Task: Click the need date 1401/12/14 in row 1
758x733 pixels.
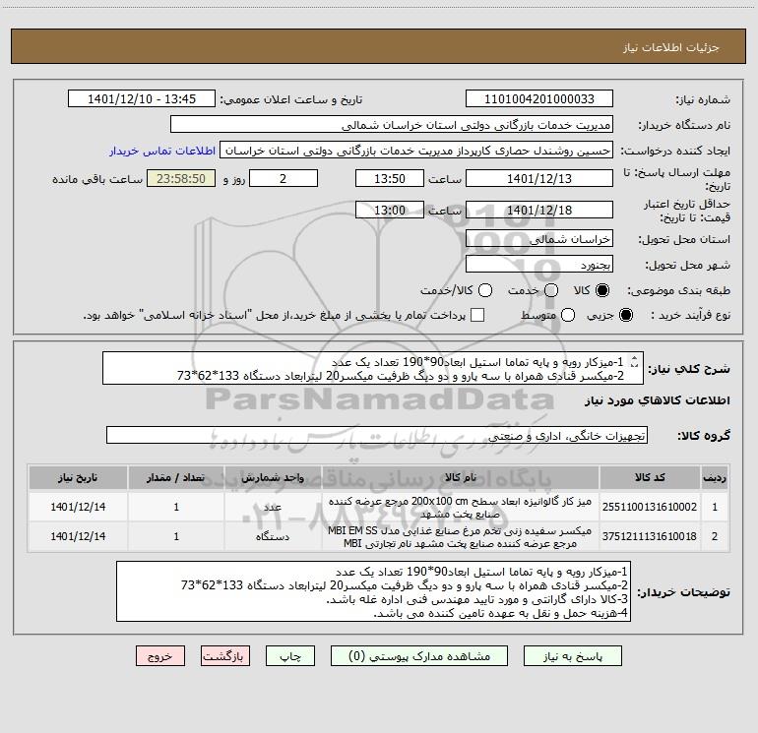Action: 78,507
